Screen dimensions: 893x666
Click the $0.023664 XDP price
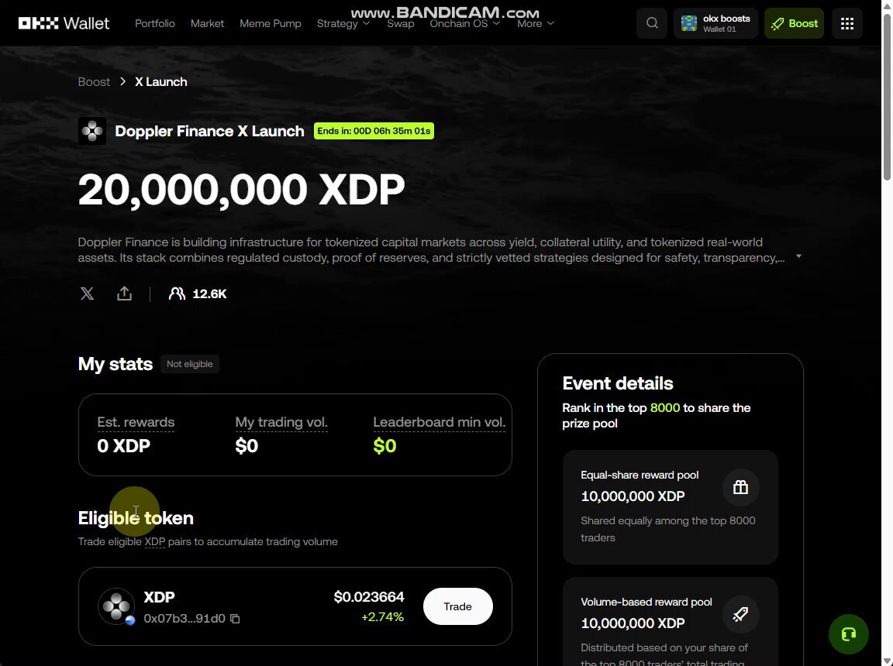tap(369, 596)
